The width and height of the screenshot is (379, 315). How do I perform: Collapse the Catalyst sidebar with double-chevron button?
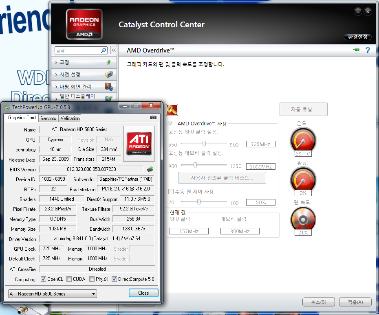(114, 50)
